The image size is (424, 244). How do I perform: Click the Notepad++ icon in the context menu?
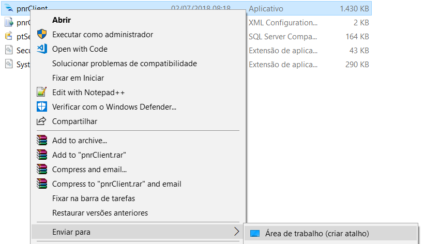[42, 92]
